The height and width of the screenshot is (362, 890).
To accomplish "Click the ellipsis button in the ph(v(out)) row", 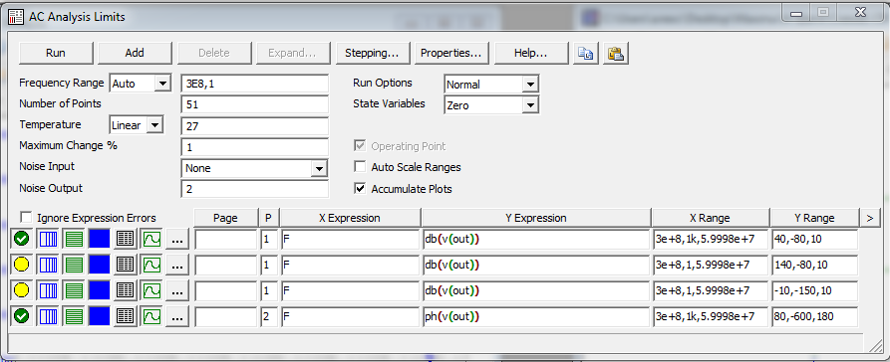I will [x=177, y=316].
